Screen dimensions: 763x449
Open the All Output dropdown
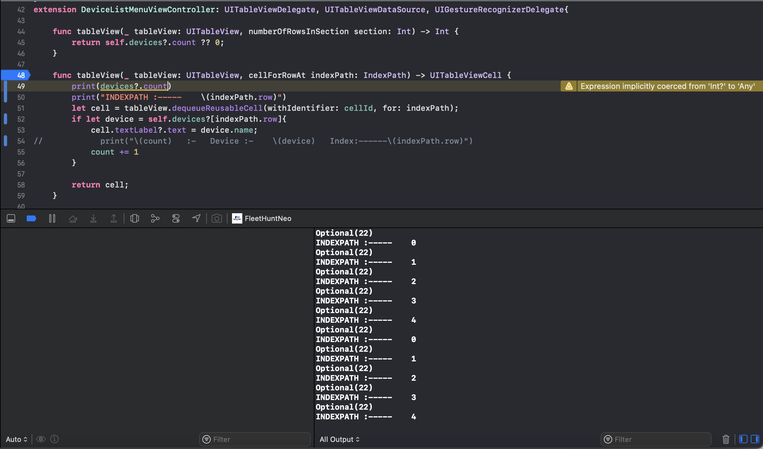coord(339,439)
